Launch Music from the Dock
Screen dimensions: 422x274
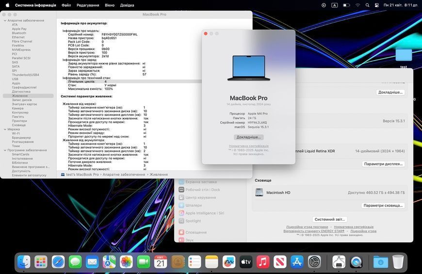[263, 262]
